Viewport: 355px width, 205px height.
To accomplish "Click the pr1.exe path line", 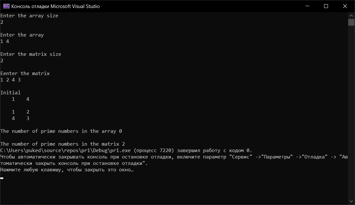I will pyautogui.click(x=126, y=150).
